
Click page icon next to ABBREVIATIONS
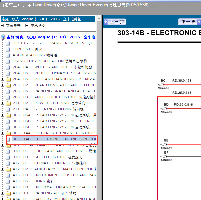click(x=8, y=55)
